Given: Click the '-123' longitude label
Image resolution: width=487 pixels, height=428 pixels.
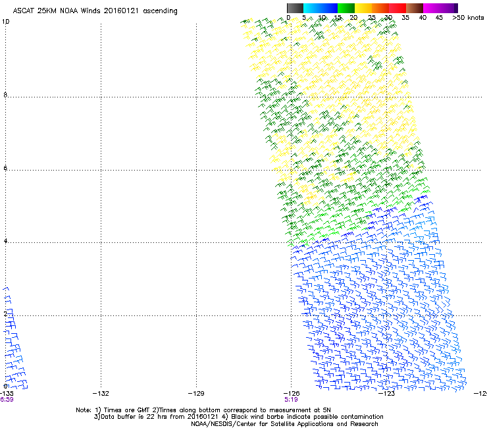Looking at the screenshot, I should pos(387,394).
